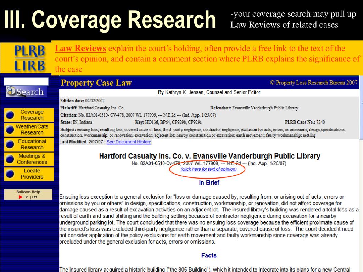Click the blue bullet beside Educational Research

(x=10, y=144)
